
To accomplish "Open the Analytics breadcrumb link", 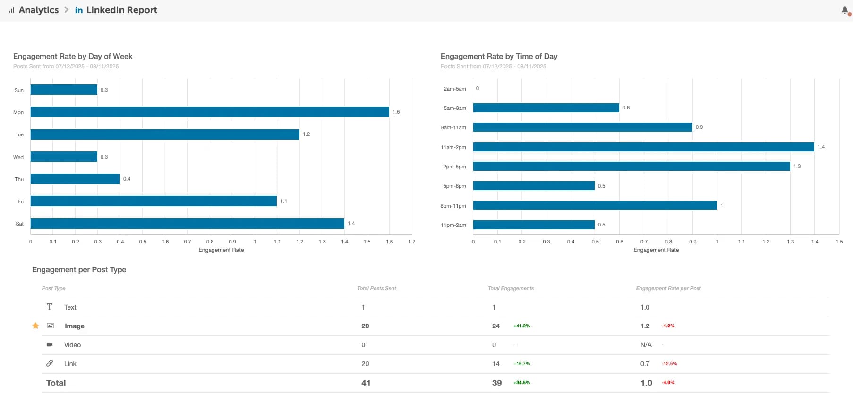I will click(x=39, y=10).
